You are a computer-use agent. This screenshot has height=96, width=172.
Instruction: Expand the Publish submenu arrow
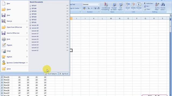(27, 57)
